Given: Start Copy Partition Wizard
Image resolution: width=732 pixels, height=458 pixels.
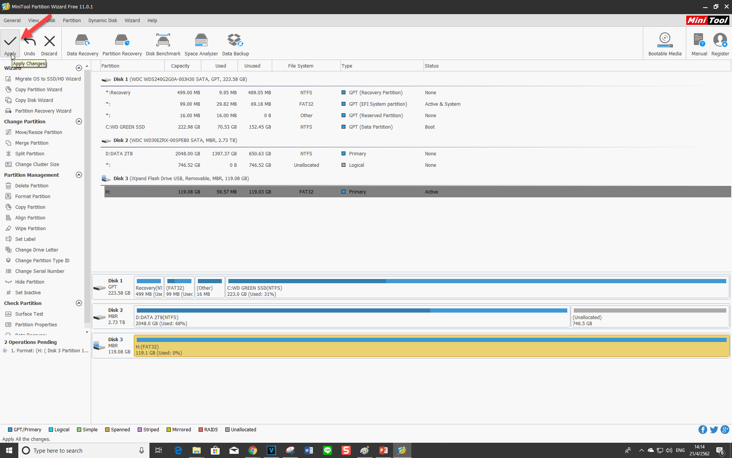Looking at the screenshot, I should click(39, 89).
